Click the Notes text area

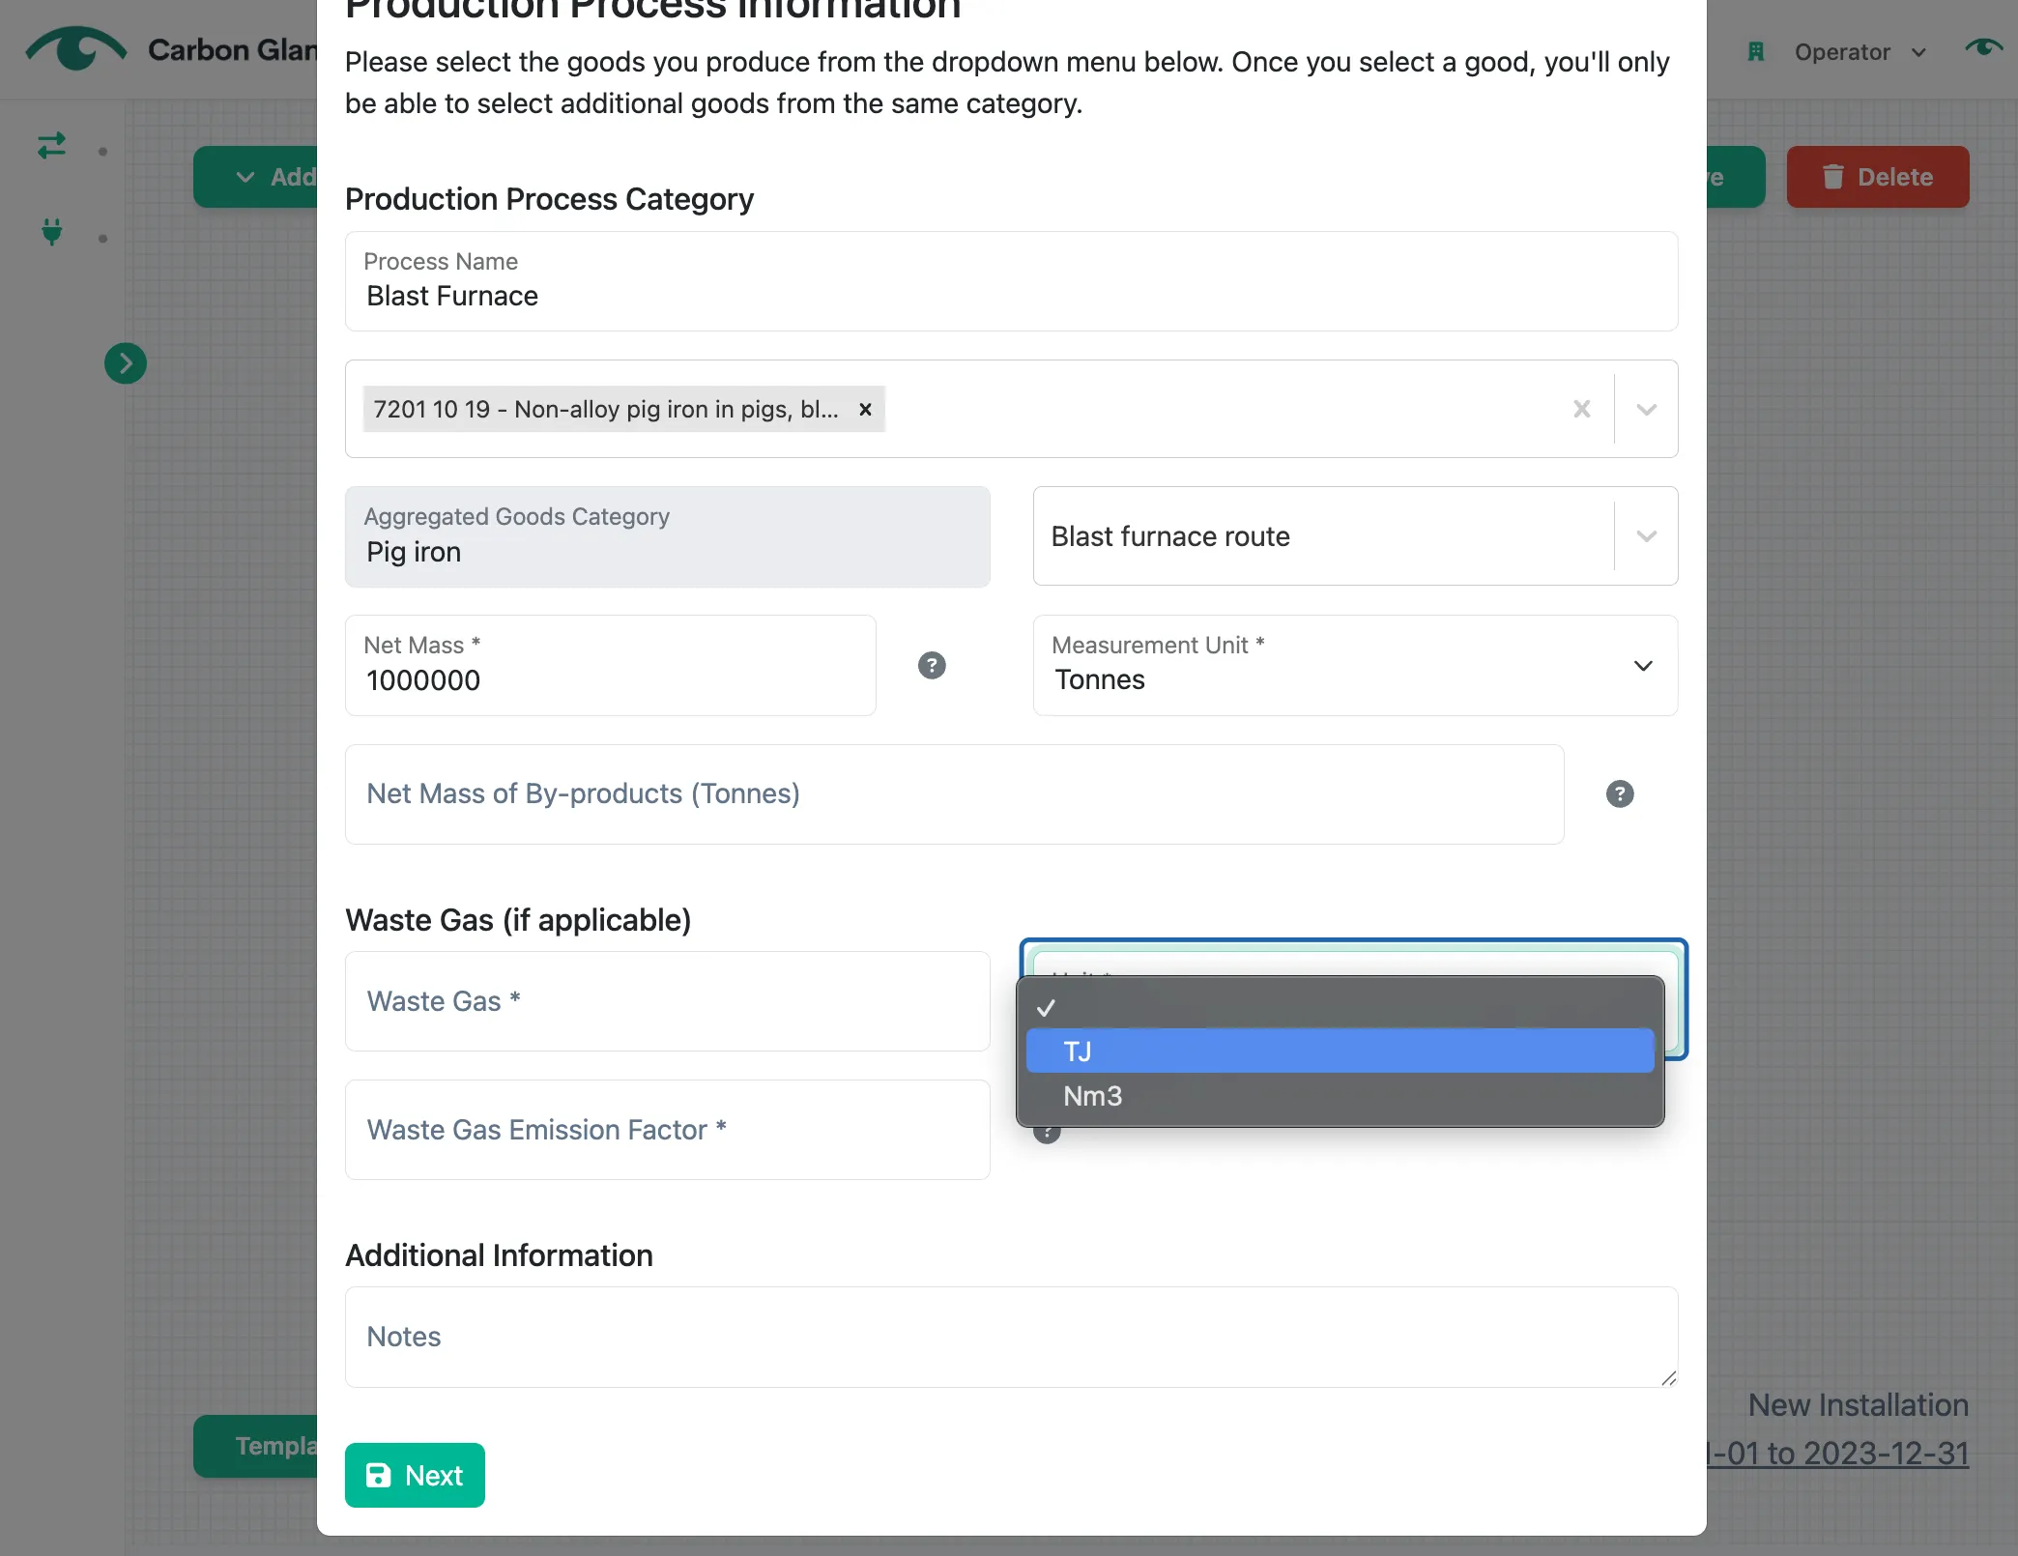[x=1011, y=1337]
